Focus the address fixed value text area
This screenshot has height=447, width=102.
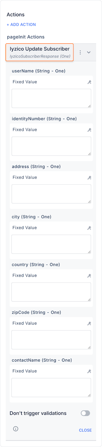pos(51,194)
